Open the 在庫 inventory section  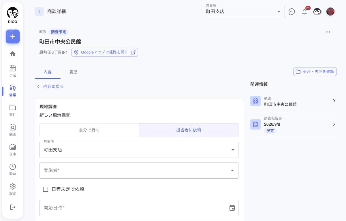[x=13, y=150]
